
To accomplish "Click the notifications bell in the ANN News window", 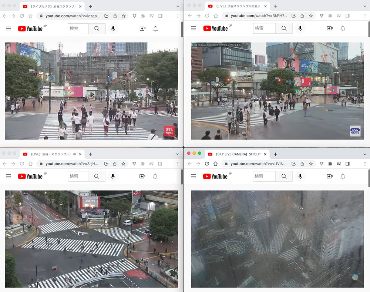I will (x=343, y=28).
